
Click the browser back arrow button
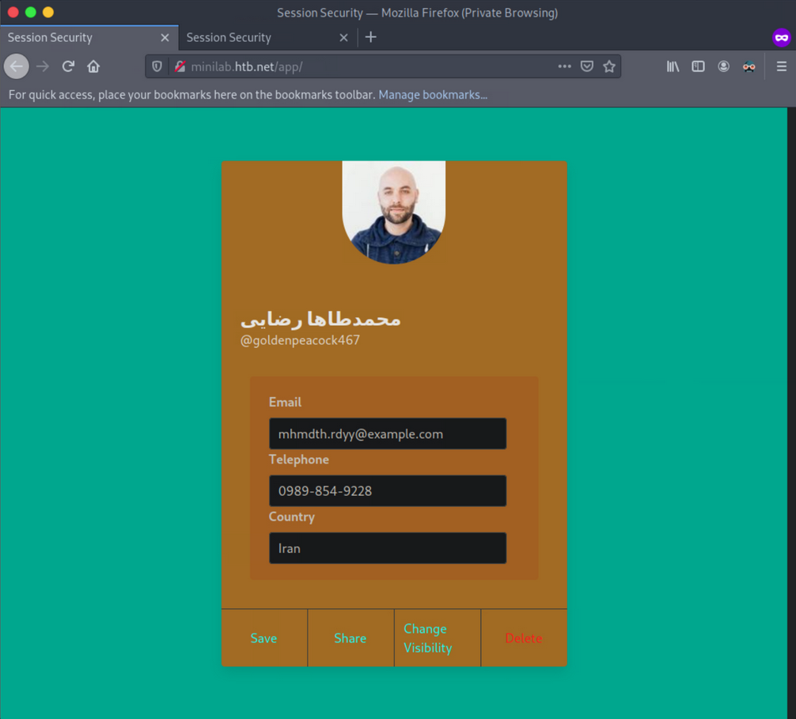coord(17,66)
